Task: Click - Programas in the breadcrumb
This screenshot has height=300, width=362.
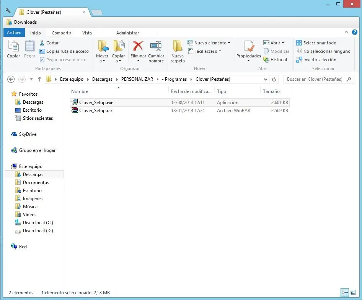Action: pos(174,79)
